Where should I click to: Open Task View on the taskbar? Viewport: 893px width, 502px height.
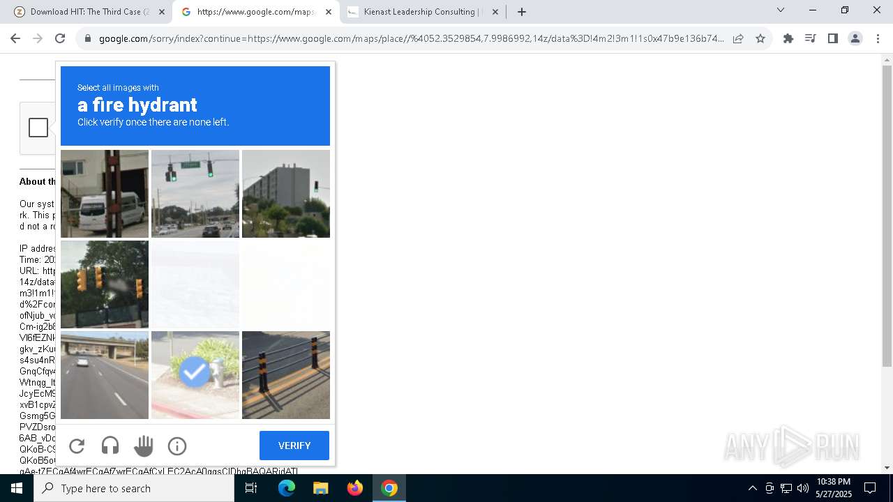pyautogui.click(x=251, y=488)
